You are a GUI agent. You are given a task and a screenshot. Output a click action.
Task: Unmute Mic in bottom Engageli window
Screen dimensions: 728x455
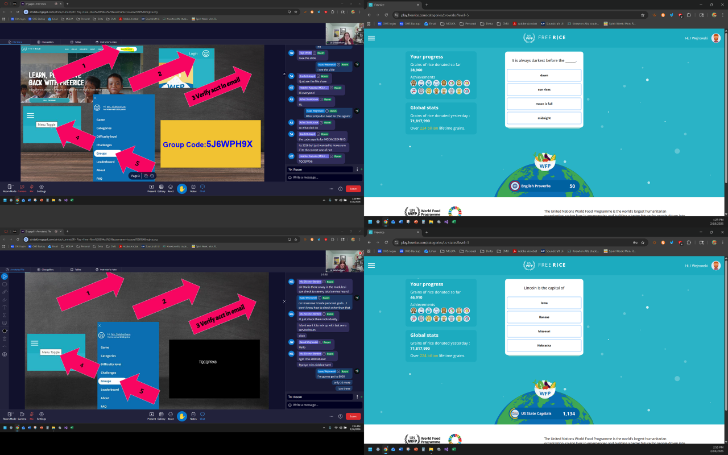pyautogui.click(x=31, y=415)
